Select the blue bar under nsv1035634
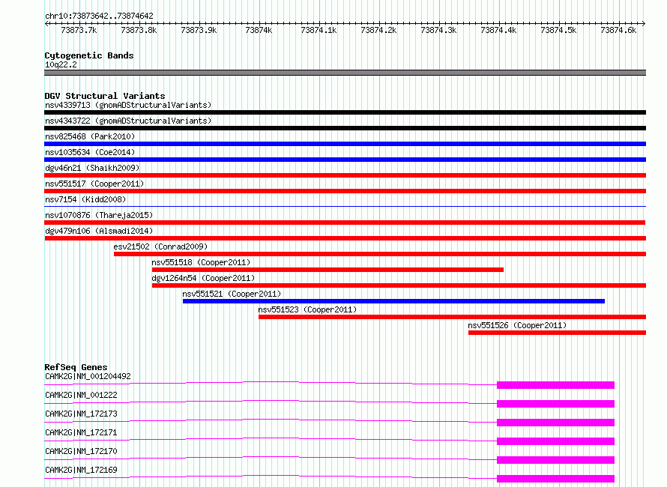667x487 pixels. (345, 160)
